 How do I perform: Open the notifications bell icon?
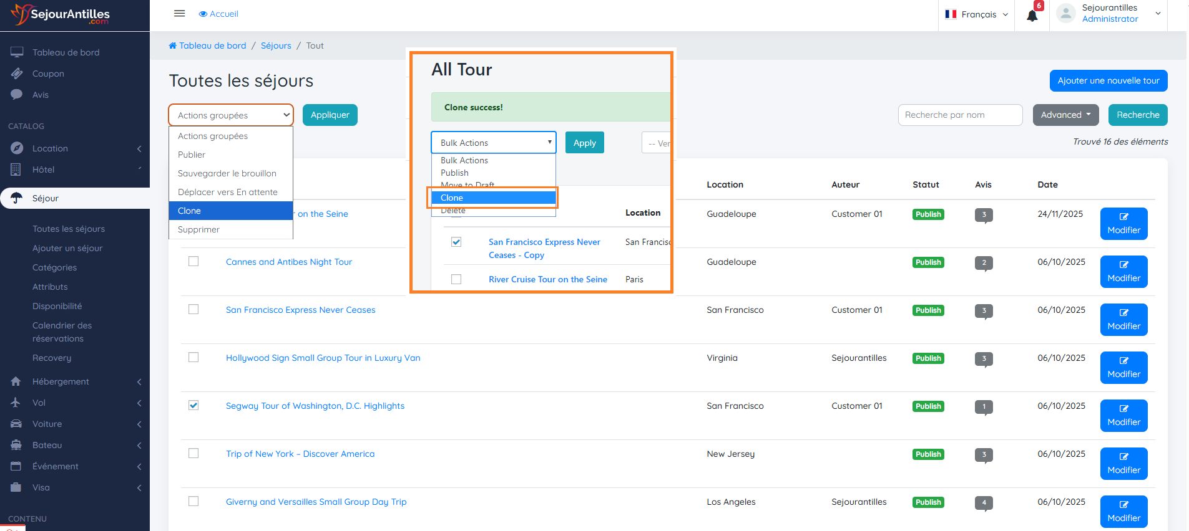click(x=1032, y=16)
